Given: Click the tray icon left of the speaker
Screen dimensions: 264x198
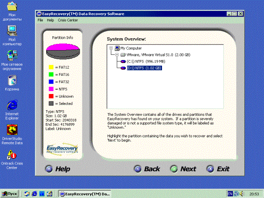Looking at the screenshot, I should click(236, 194).
